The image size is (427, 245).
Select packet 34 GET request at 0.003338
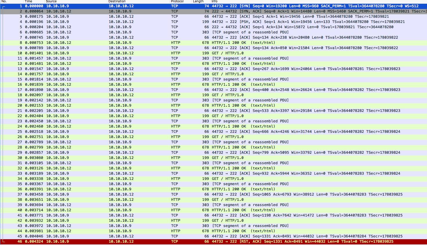(x=213, y=179)
